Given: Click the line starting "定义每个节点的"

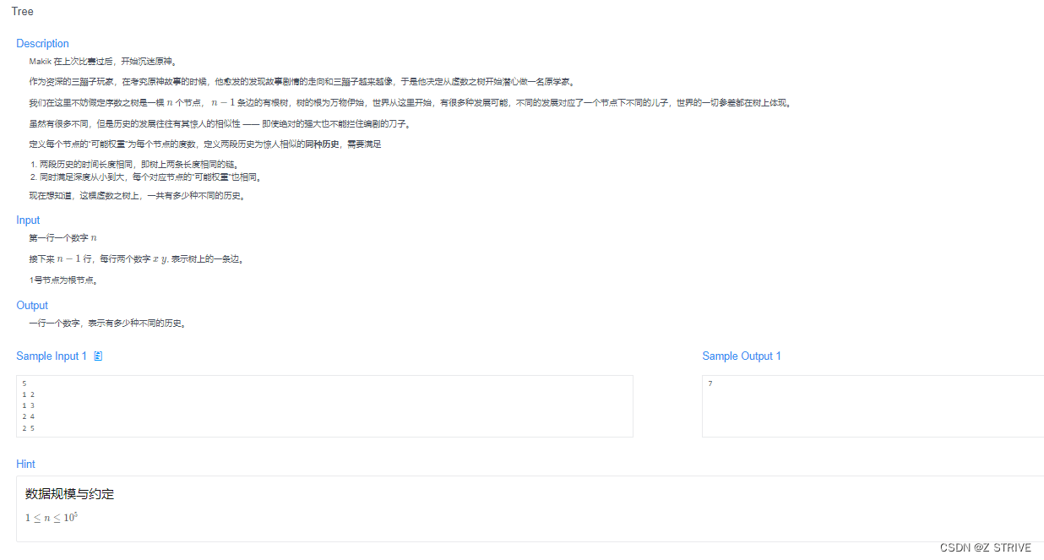Looking at the screenshot, I should pyautogui.click(x=205, y=144).
